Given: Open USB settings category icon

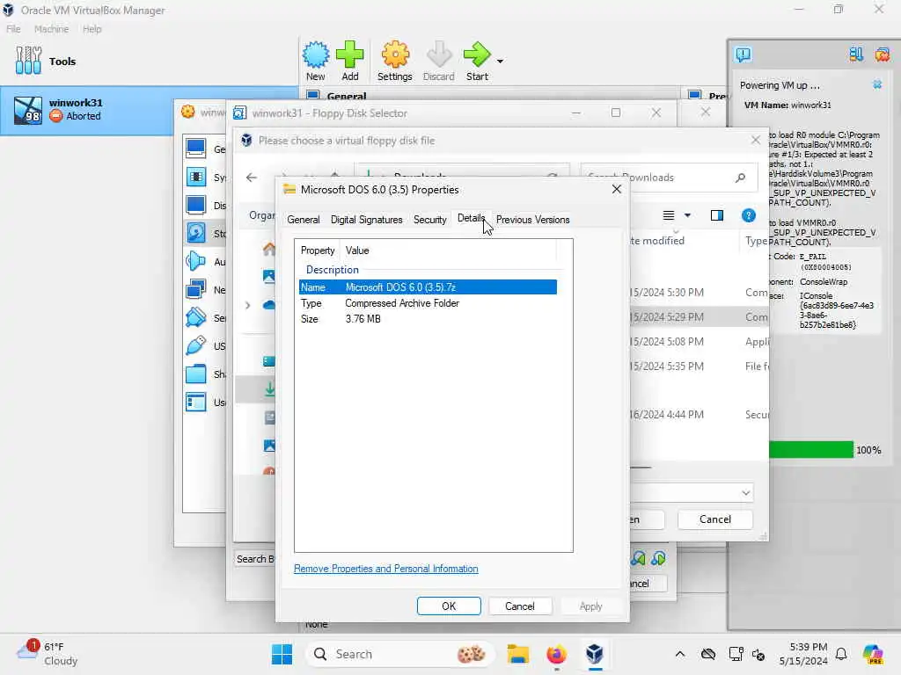Looking at the screenshot, I should coord(196,345).
